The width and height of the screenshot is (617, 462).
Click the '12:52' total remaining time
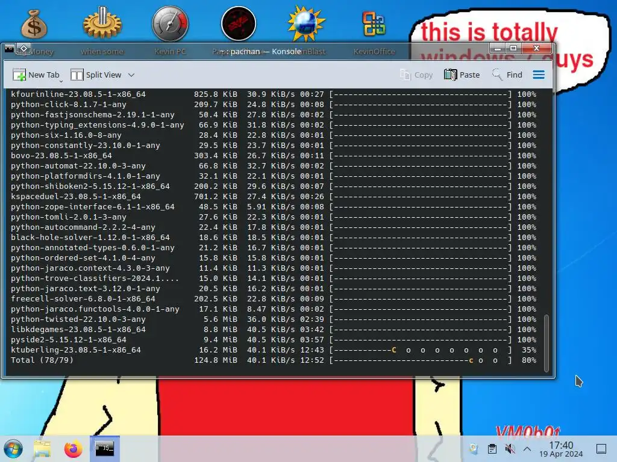click(x=312, y=360)
